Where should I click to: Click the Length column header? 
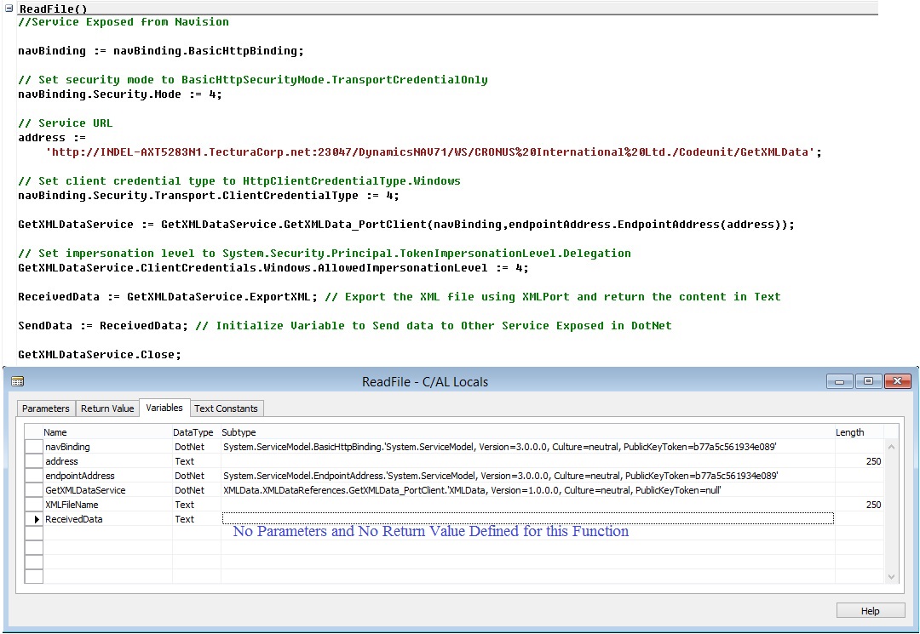848,432
